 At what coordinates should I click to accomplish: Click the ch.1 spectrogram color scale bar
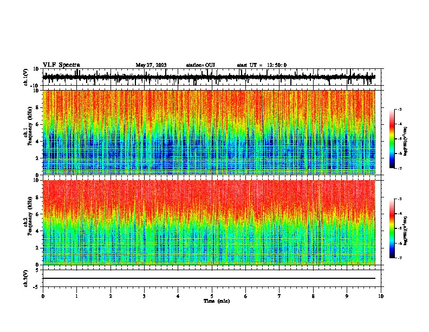click(392, 139)
